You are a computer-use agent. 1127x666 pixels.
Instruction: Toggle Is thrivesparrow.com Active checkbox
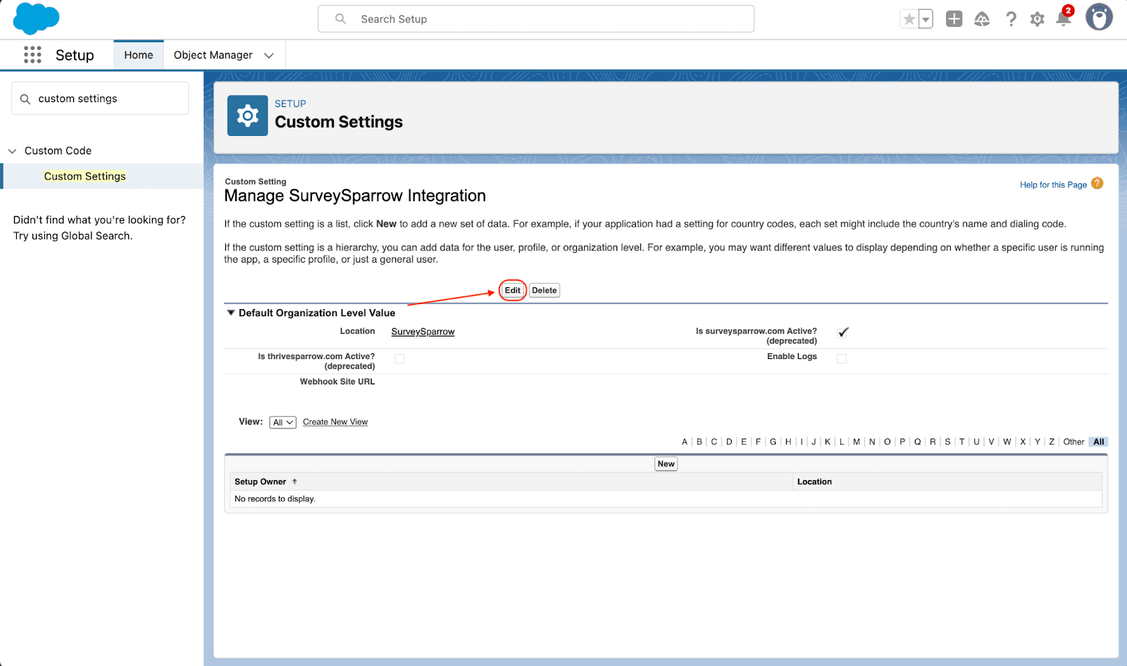tap(399, 358)
